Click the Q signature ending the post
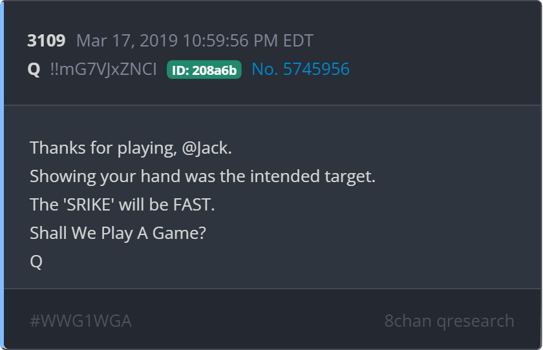The width and height of the screenshot is (543, 350). pyautogui.click(x=36, y=262)
